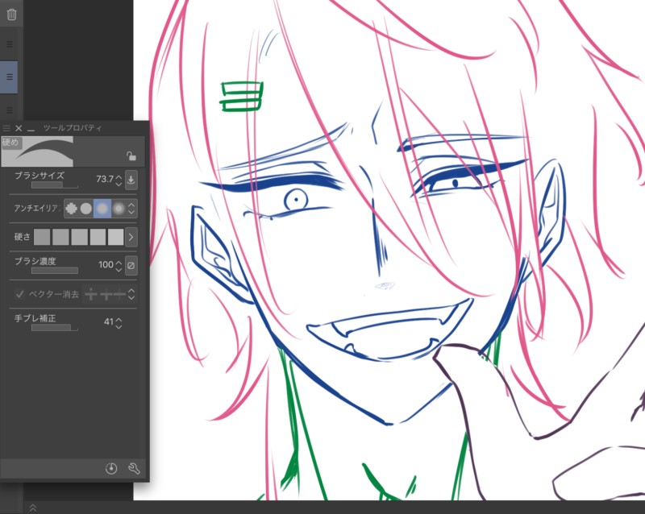645x514 pixels.
Task: Minimize the ツールプロパティ panel
Action: click(x=31, y=129)
